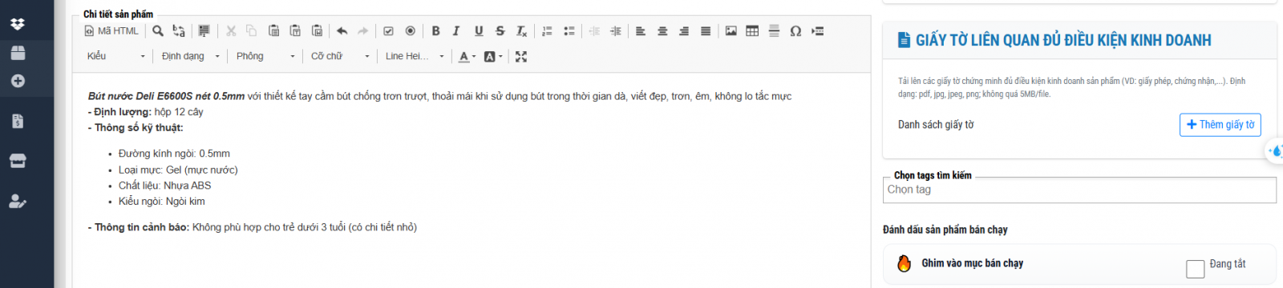Open the Replace text tool
The image size is (1283, 288).
point(179,31)
